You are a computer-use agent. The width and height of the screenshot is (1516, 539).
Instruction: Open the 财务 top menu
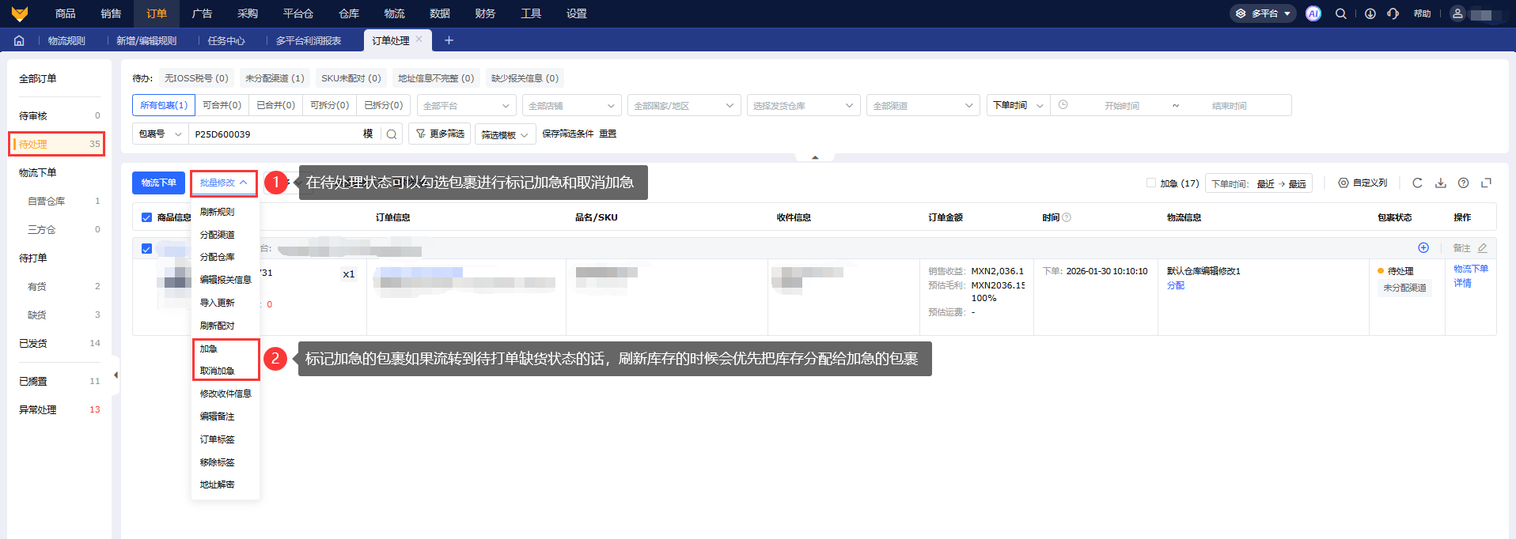pyautogui.click(x=485, y=13)
